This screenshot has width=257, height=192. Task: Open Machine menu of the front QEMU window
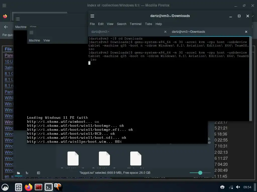[x=34, y=40]
